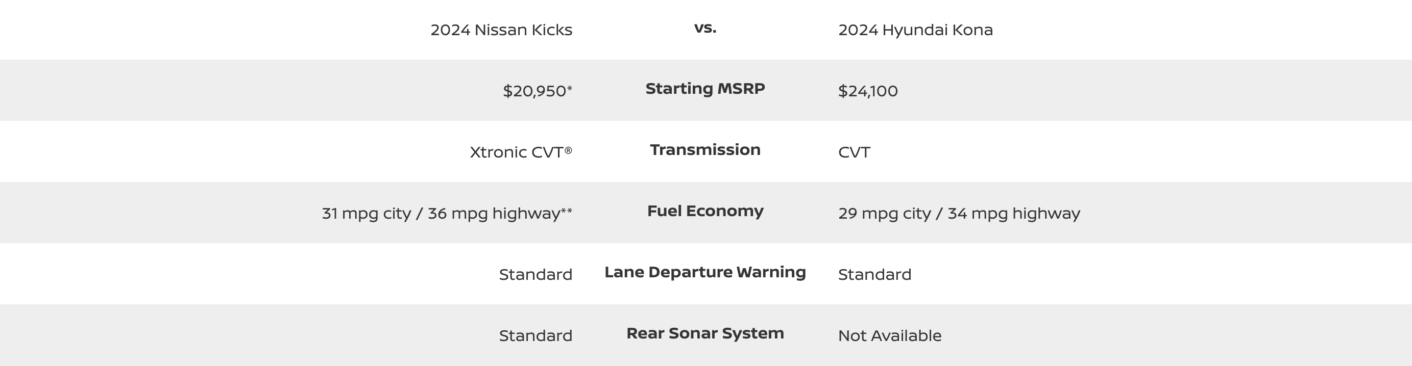Screen dimensions: 1412x366
Task: Click the asterisk after $20,950
Action: click(570, 88)
